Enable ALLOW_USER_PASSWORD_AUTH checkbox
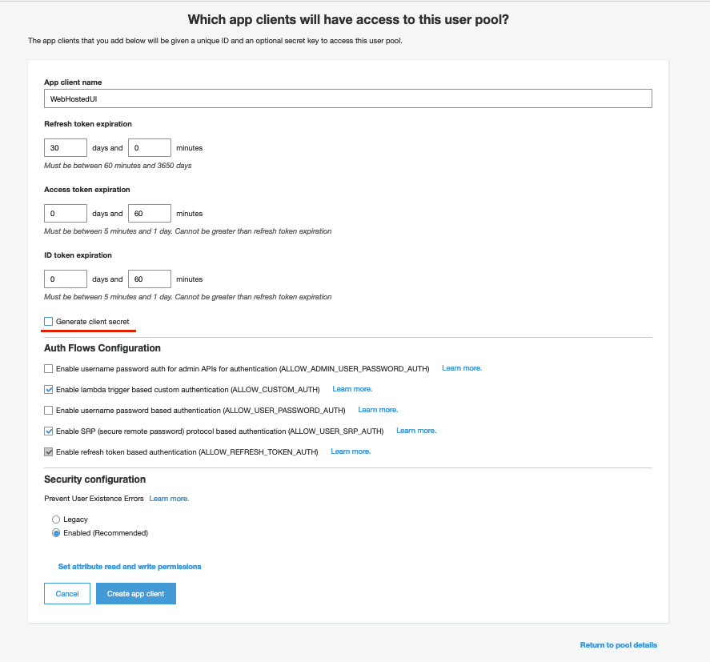The width and height of the screenshot is (710, 662). click(x=49, y=411)
